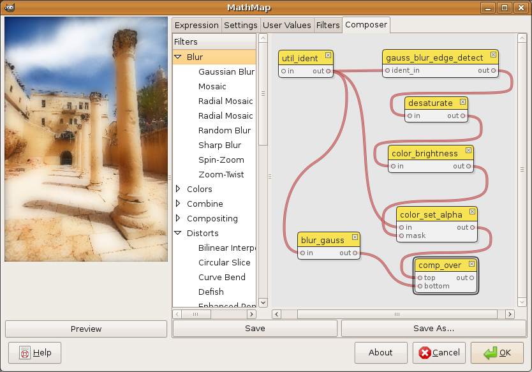Click composer canvas scroll-right arrow
The height and width of the screenshot is (372, 532).
pos(510,314)
